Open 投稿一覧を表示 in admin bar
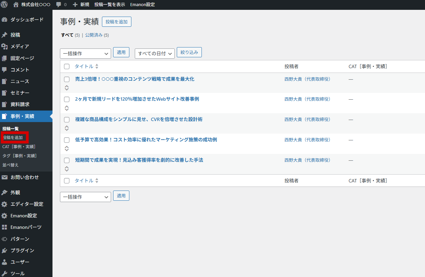 [x=110, y=5]
